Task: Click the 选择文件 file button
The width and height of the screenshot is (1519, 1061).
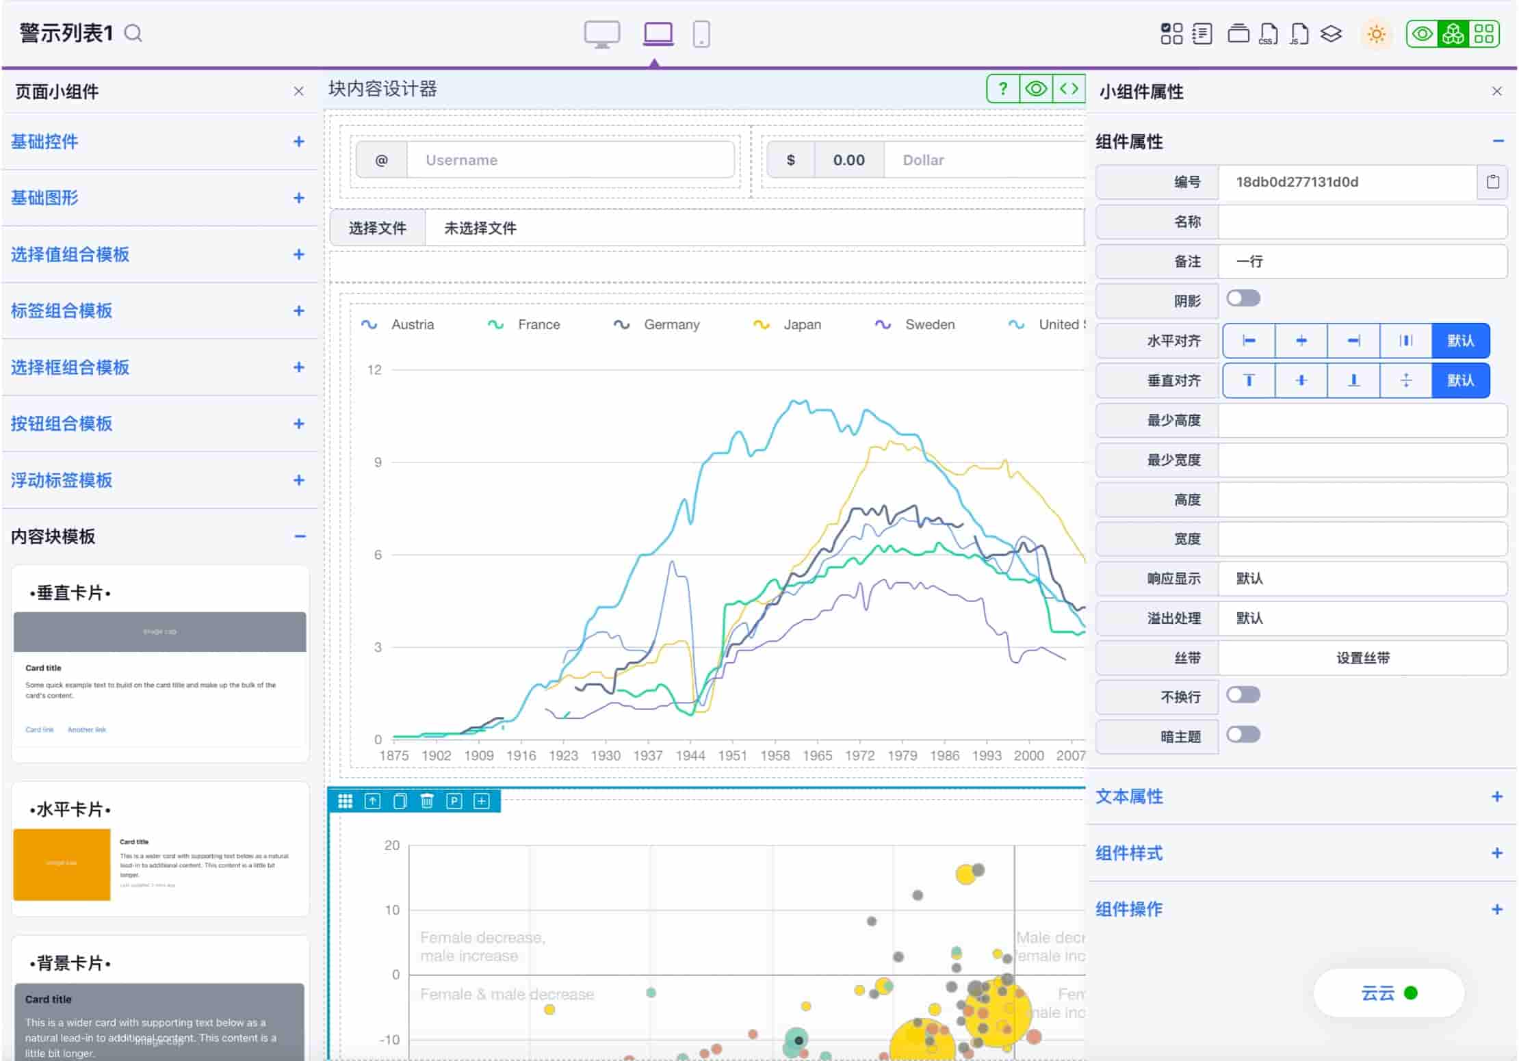Action: coord(378,228)
